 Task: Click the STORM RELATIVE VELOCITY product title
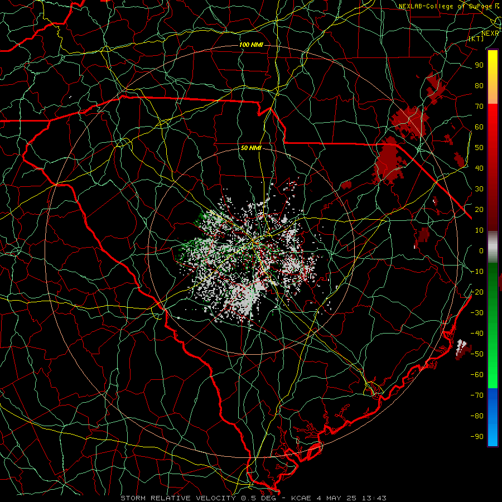click(178, 498)
